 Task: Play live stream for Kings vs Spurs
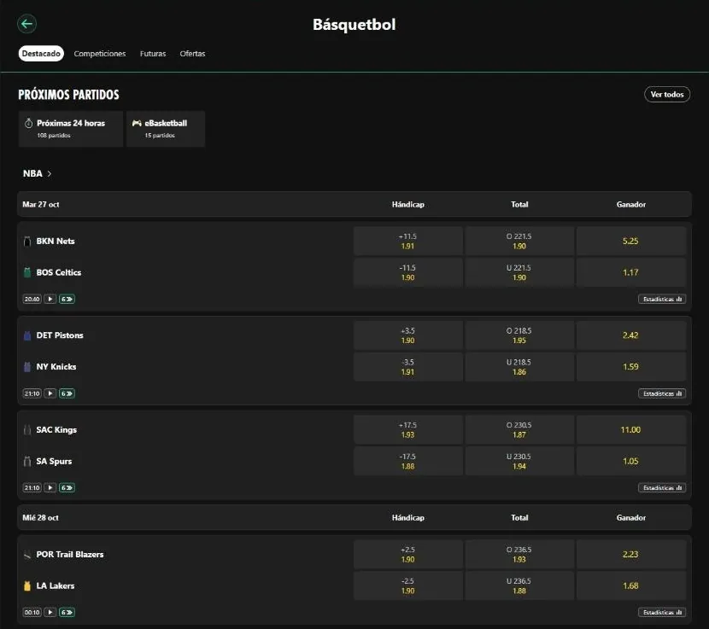coord(50,487)
